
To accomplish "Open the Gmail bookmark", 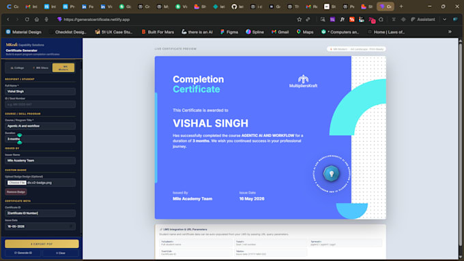I will click(x=280, y=32).
